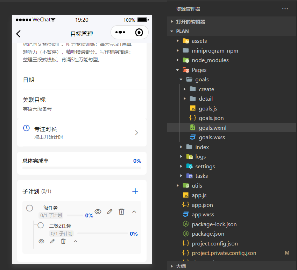The image size is (297, 270).
Task: Expand the assets folder arrow
Action: (x=177, y=41)
